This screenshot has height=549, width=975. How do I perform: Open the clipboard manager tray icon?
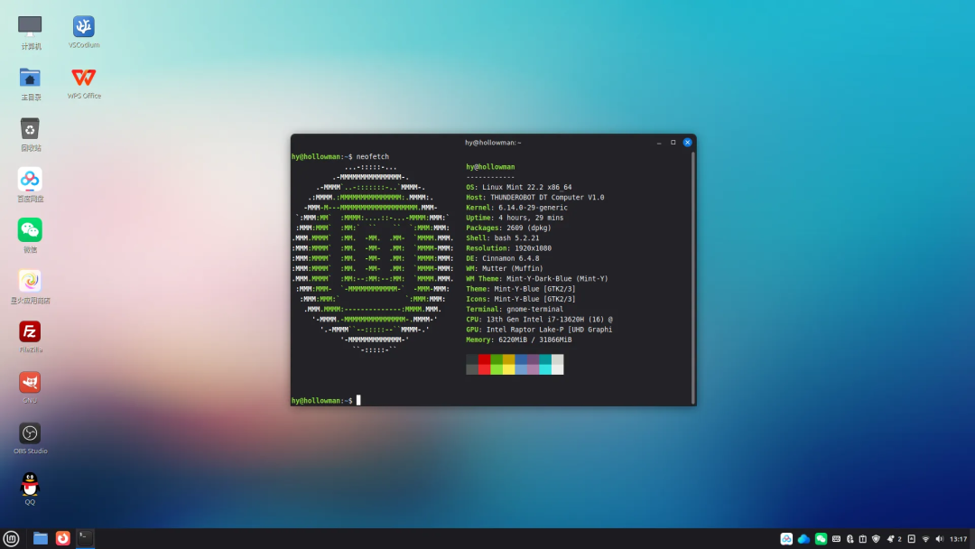pos(862,539)
